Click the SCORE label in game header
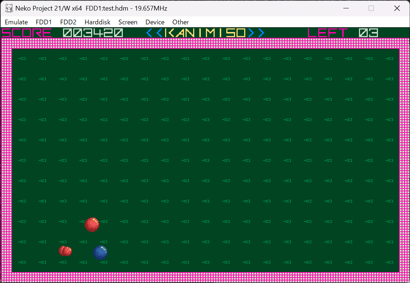410x283 pixels. 26,33
